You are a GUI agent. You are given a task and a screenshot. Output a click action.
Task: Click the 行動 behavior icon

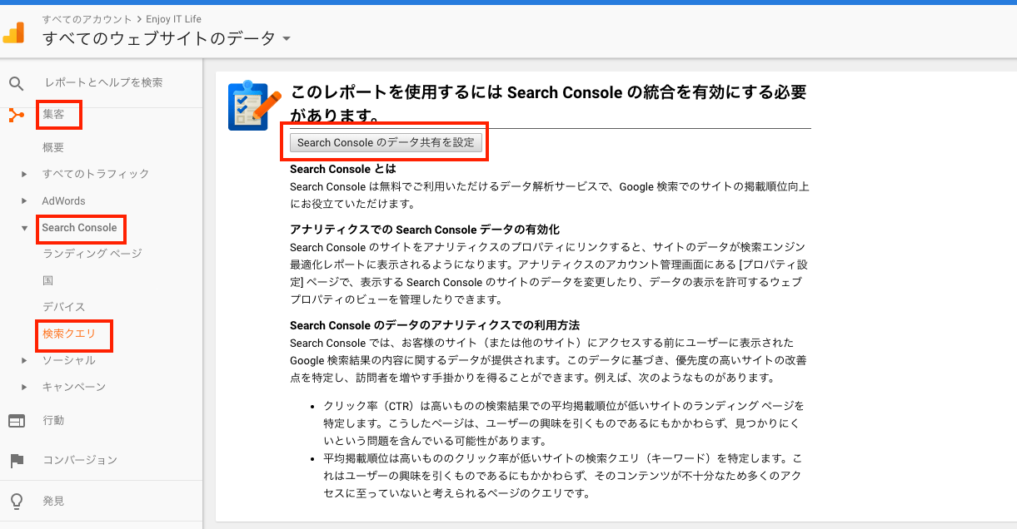point(16,421)
